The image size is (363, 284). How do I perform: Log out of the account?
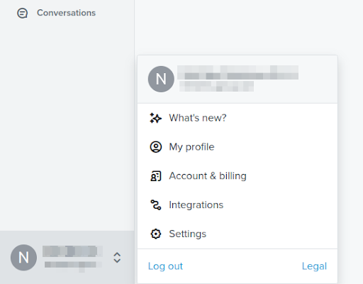click(x=165, y=266)
